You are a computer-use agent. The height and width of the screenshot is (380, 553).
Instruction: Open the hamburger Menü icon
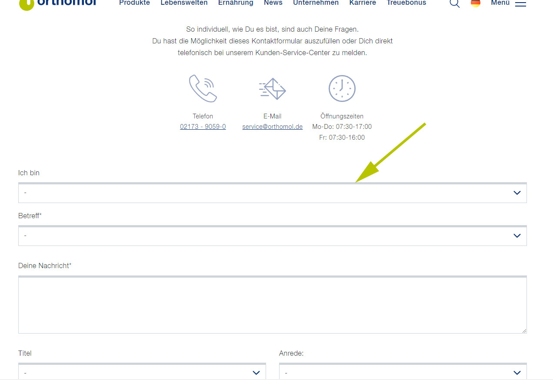520,3
